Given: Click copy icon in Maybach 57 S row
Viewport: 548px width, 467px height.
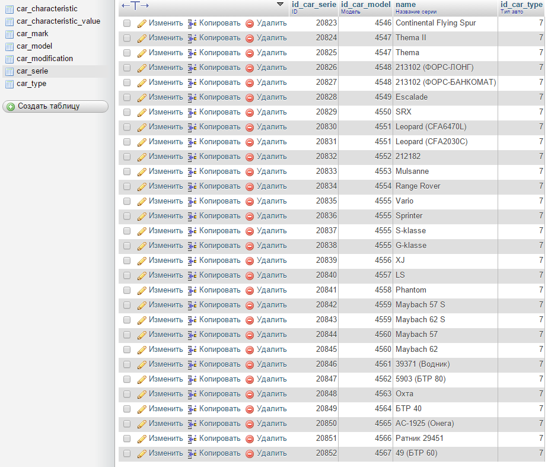Looking at the screenshot, I should [x=192, y=305].
